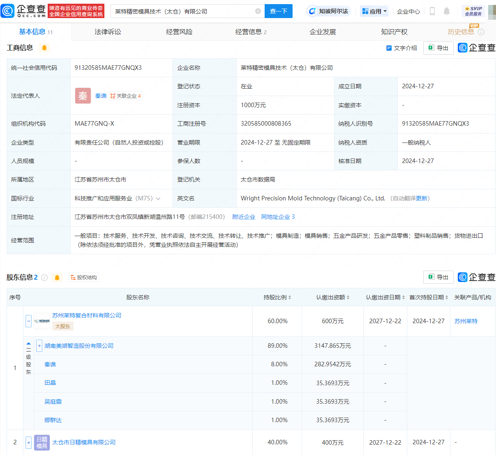This screenshot has height=455, width=496.
Task: Select 纳税人资质 value 一般纳税人
Action: 416,142
